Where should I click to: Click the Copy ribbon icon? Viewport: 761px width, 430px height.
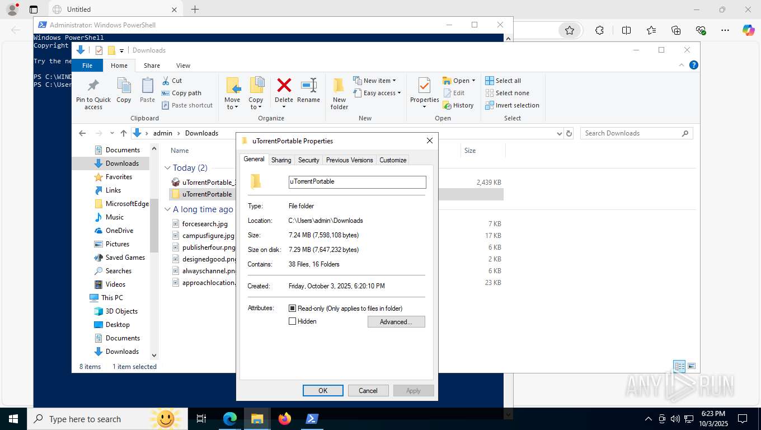tap(124, 86)
